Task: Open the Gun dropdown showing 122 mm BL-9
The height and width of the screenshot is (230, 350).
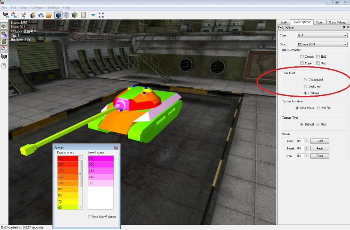Action: [322, 44]
